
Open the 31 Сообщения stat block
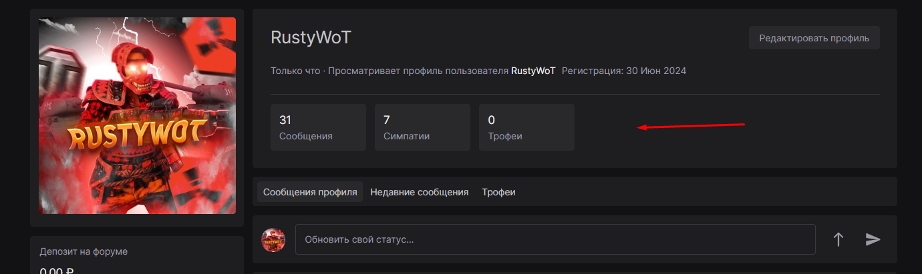(x=318, y=127)
